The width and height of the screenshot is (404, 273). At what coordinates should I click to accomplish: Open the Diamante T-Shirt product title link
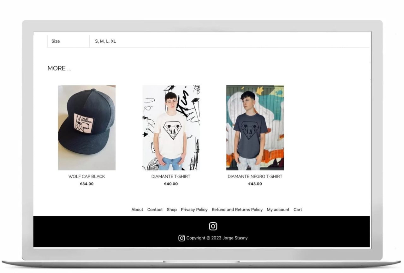pos(171,176)
